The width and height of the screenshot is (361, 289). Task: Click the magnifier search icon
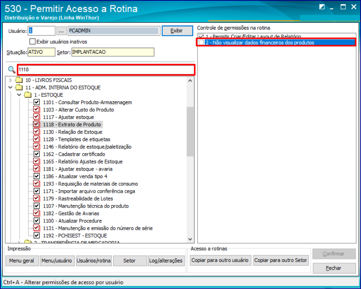(x=11, y=70)
